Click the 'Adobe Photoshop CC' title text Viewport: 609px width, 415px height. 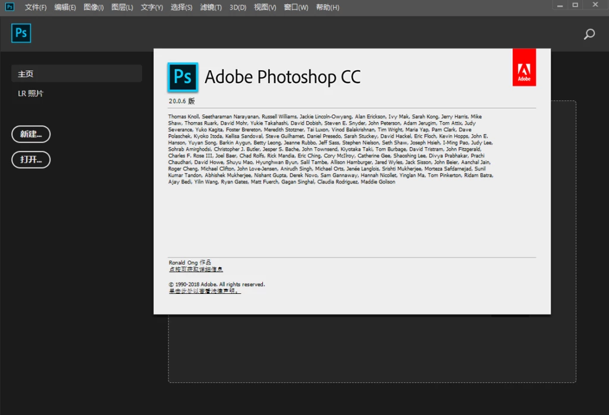tap(282, 77)
